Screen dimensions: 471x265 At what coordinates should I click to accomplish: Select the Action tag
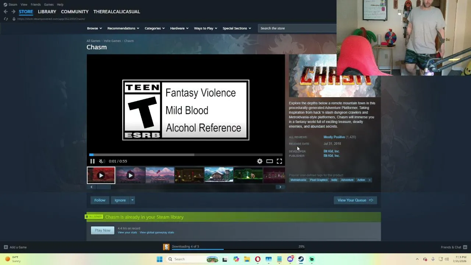[361, 180]
